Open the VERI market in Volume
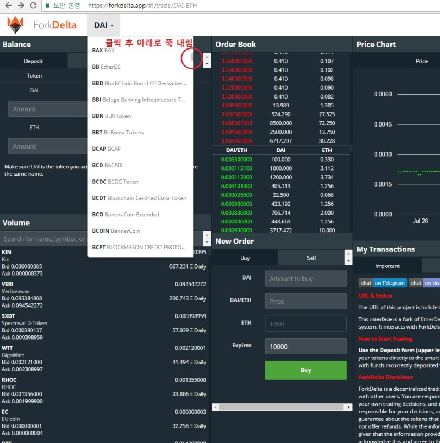This screenshot has height=443, width=440. pos(104,294)
